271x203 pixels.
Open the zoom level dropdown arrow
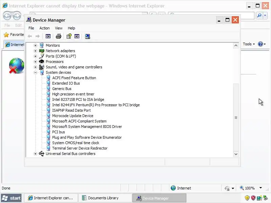pyautogui.click(x=260, y=188)
